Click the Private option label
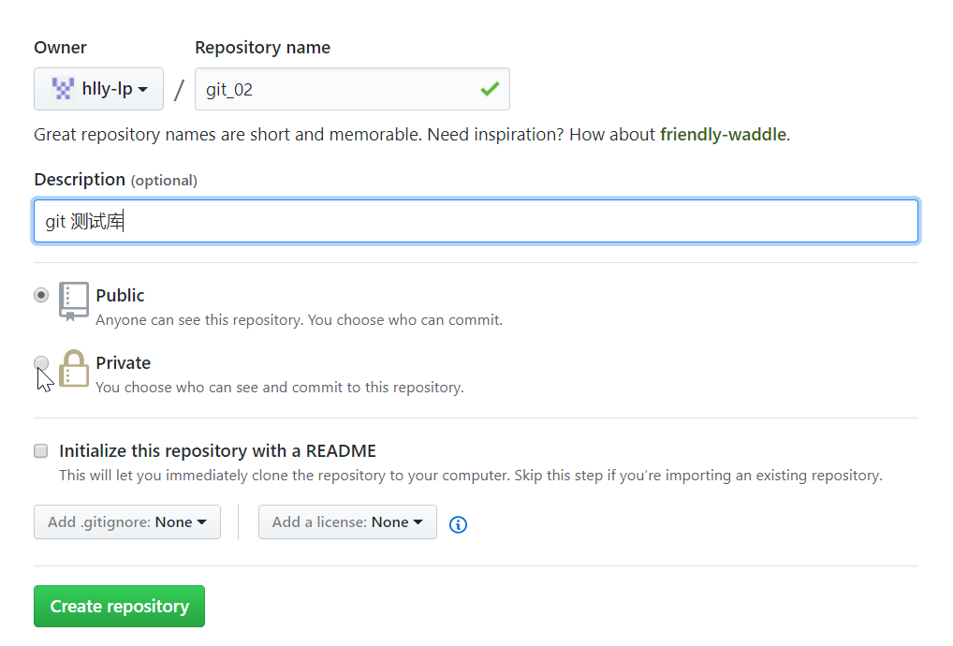Screen dimensions: 953x646 (x=123, y=363)
